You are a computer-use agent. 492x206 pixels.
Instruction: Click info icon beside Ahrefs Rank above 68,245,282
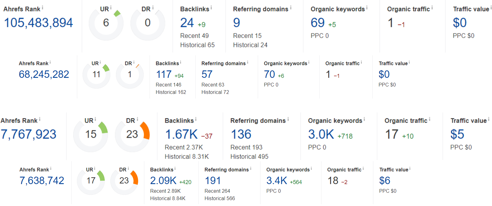coord(50,62)
